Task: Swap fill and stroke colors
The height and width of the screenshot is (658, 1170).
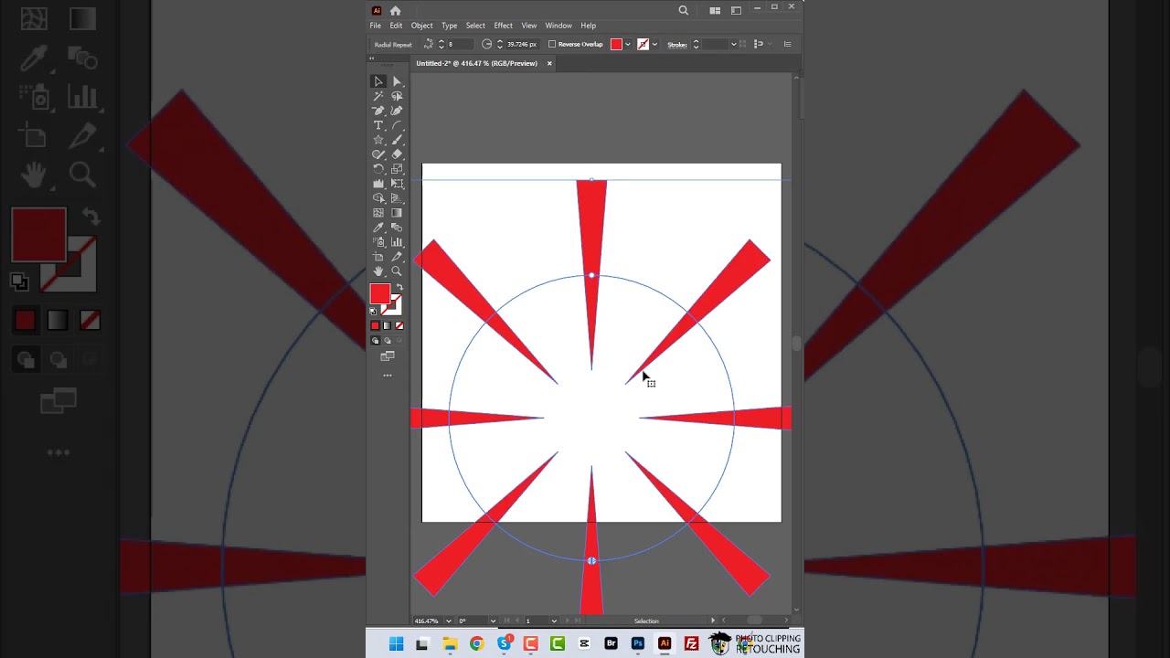Action: pos(399,288)
